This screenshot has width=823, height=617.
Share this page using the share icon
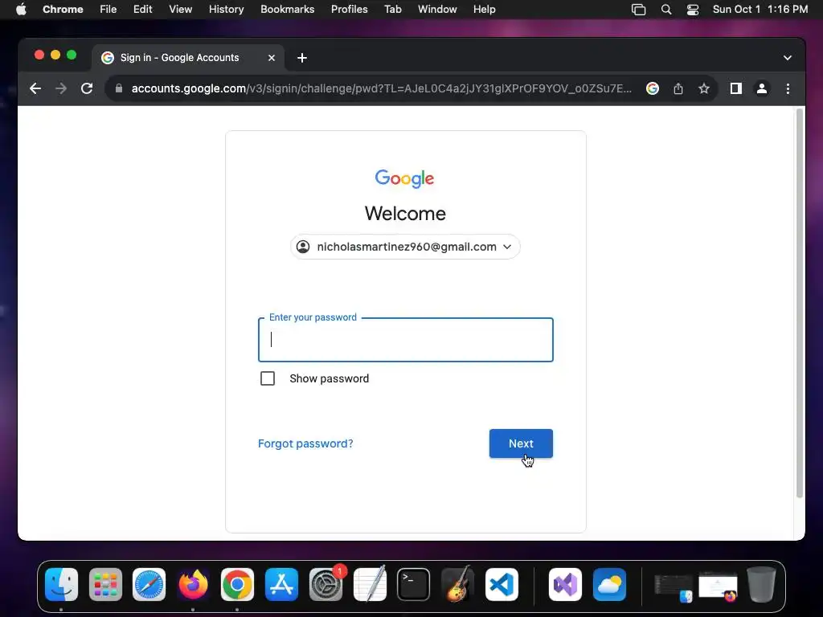pyautogui.click(x=678, y=88)
